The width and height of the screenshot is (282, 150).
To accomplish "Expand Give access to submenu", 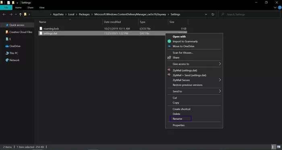I will (194, 64).
